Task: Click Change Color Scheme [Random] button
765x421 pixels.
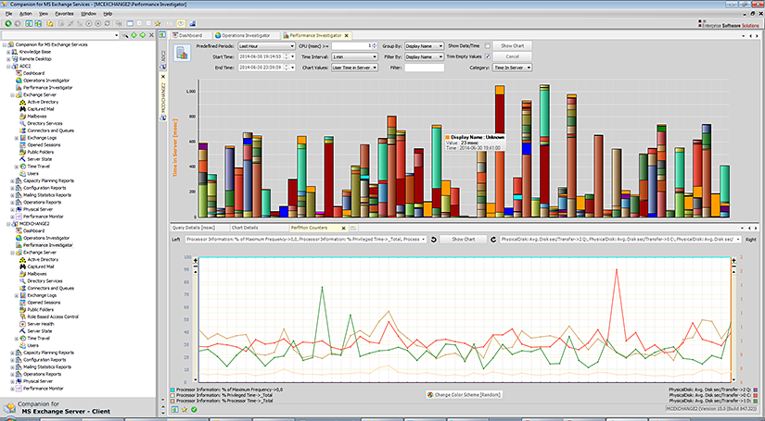Action: tap(464, 395)
